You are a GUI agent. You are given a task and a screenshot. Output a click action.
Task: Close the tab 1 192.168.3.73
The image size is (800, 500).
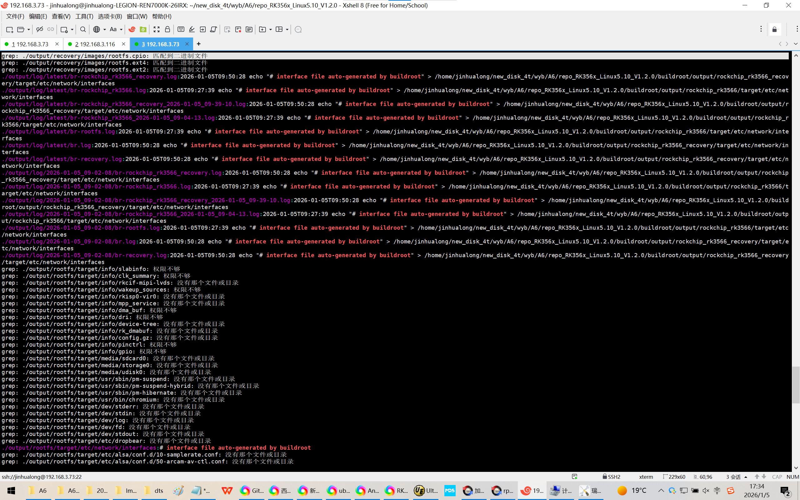pyautogui.click(x=57, y=44)
